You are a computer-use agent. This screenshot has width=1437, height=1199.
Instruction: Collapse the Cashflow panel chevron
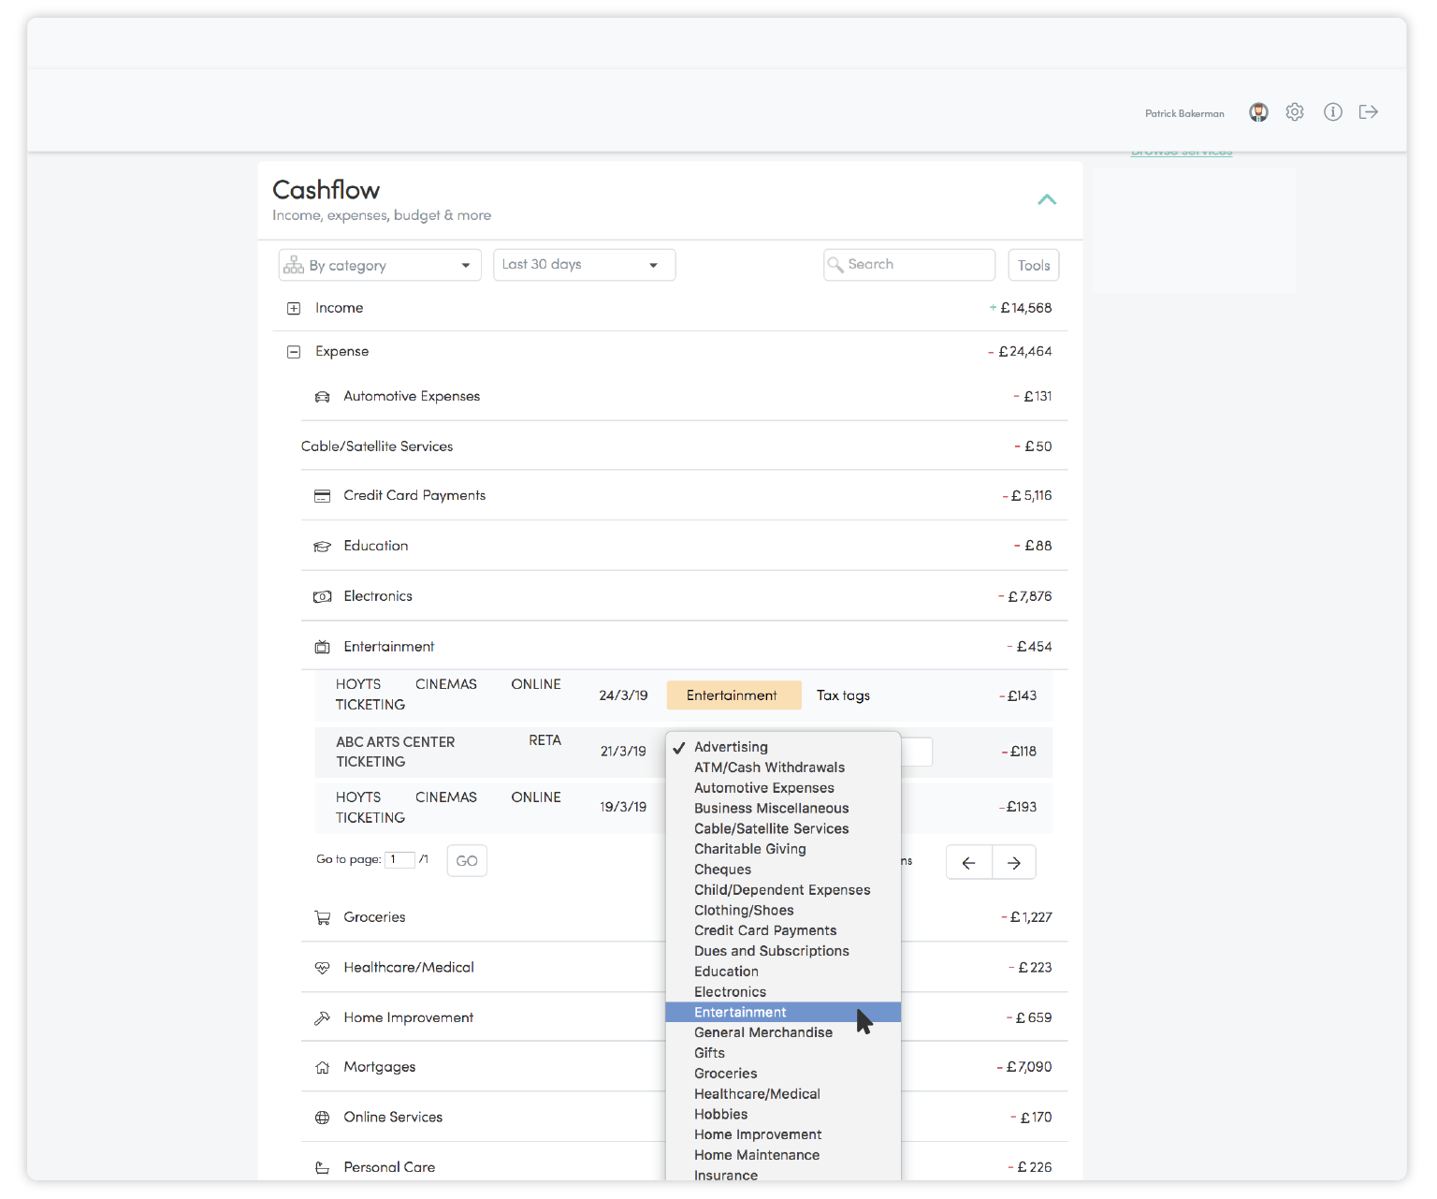tap(1047, 199)
